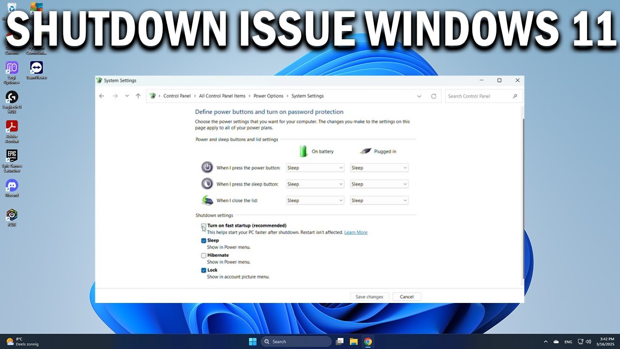The width and height of the screenshot is (620, 349).
Task: Click the power button icon
Action: tap(207, 167)
